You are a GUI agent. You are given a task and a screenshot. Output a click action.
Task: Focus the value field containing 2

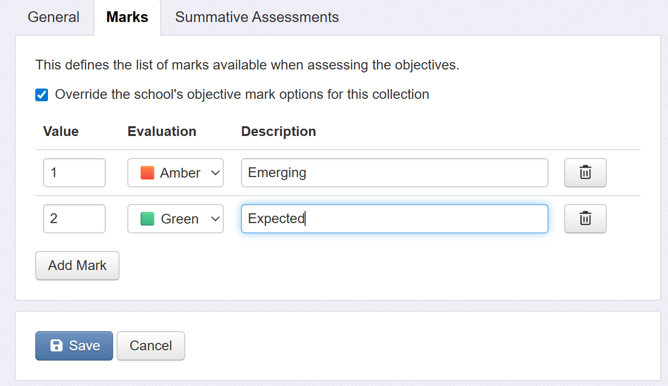click(x=74, y=219)
